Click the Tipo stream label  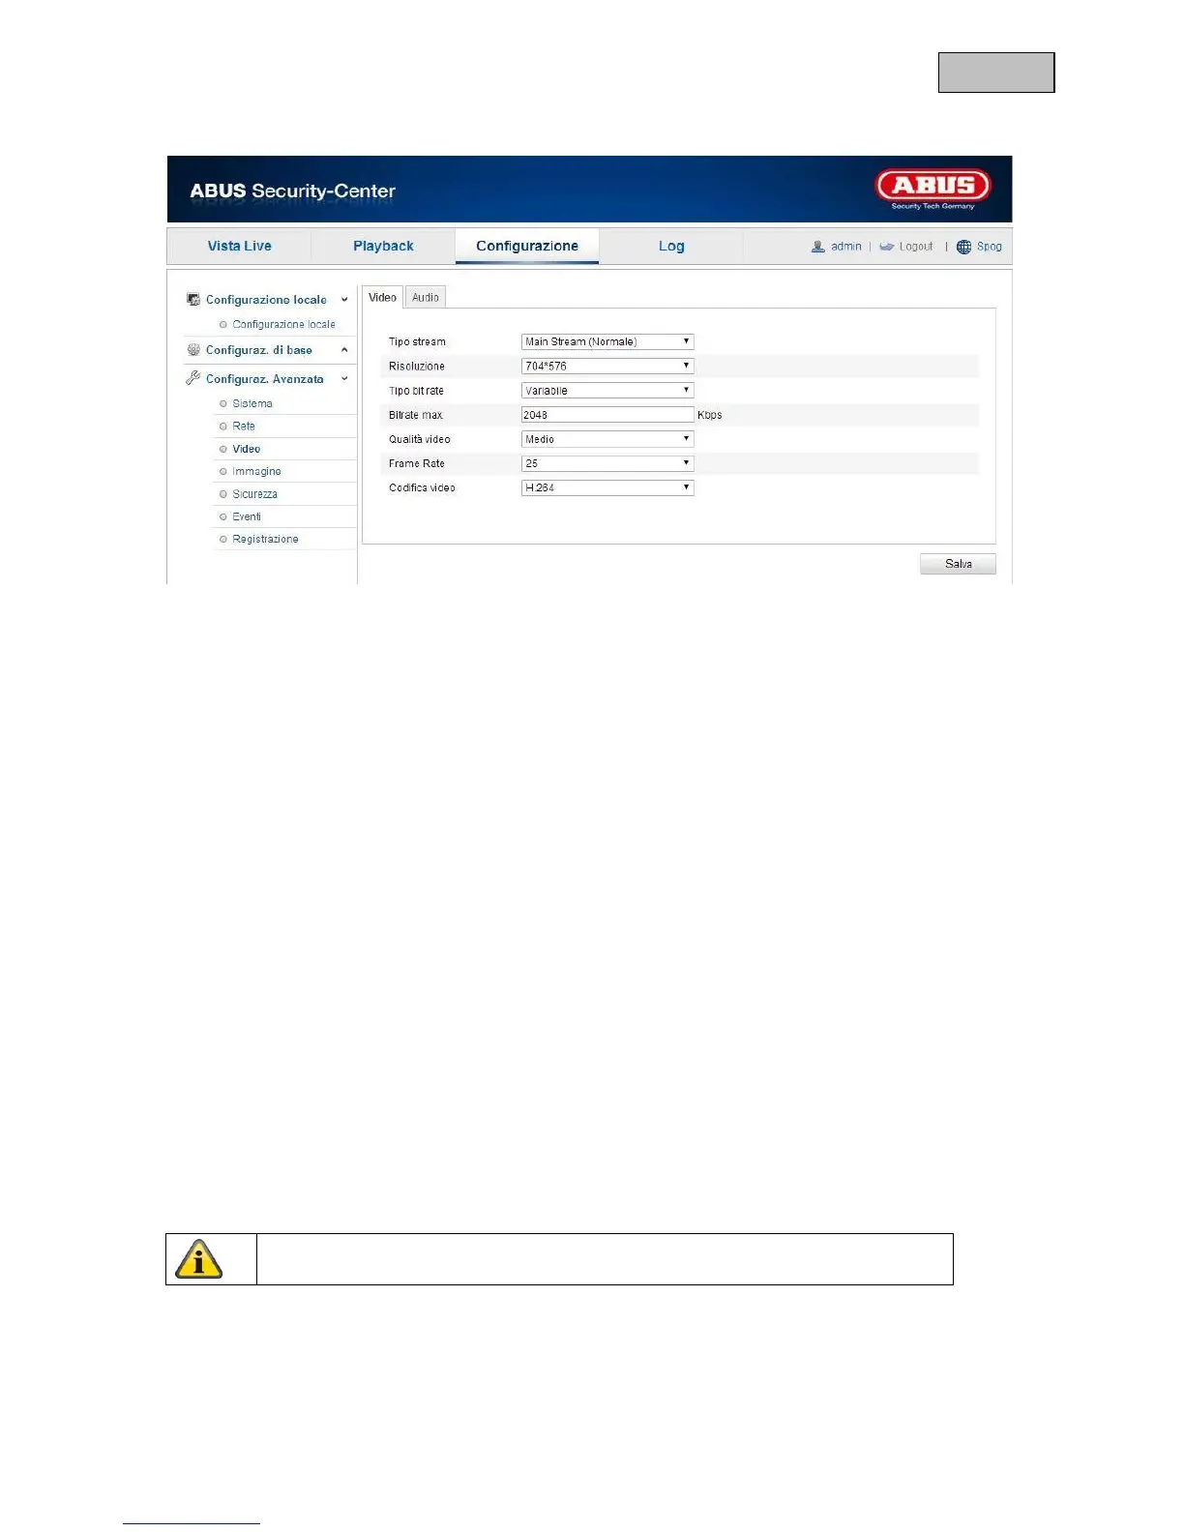coord(417,341)
